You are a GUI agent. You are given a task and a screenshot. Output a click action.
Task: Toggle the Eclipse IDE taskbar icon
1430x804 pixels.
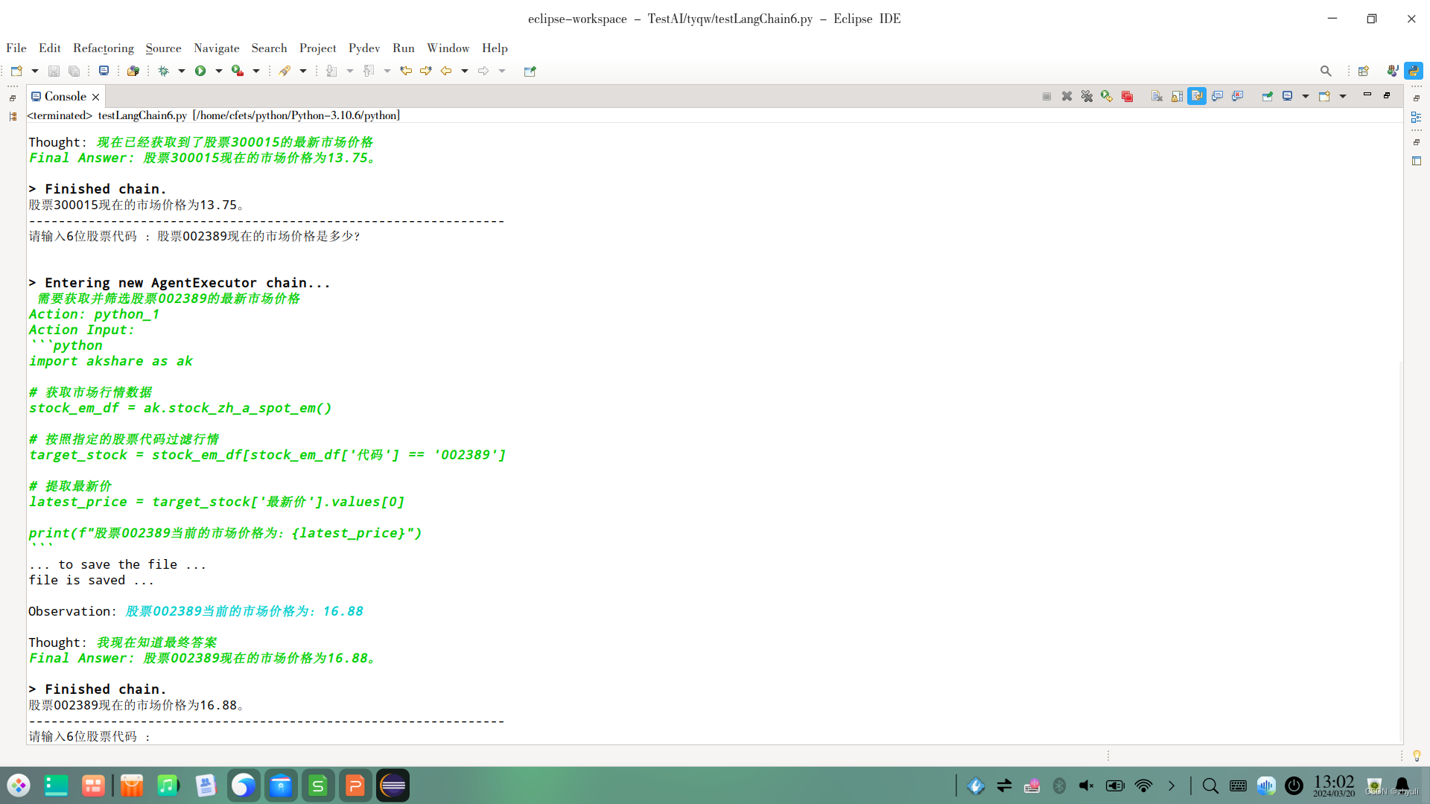coord(391,785)
